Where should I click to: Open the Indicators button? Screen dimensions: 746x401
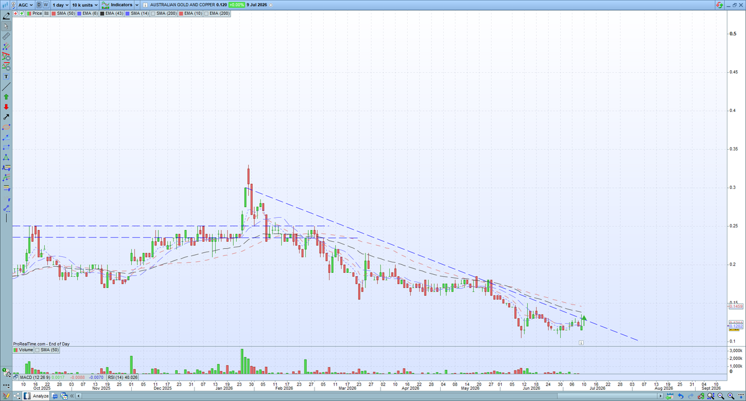(117, 5)
